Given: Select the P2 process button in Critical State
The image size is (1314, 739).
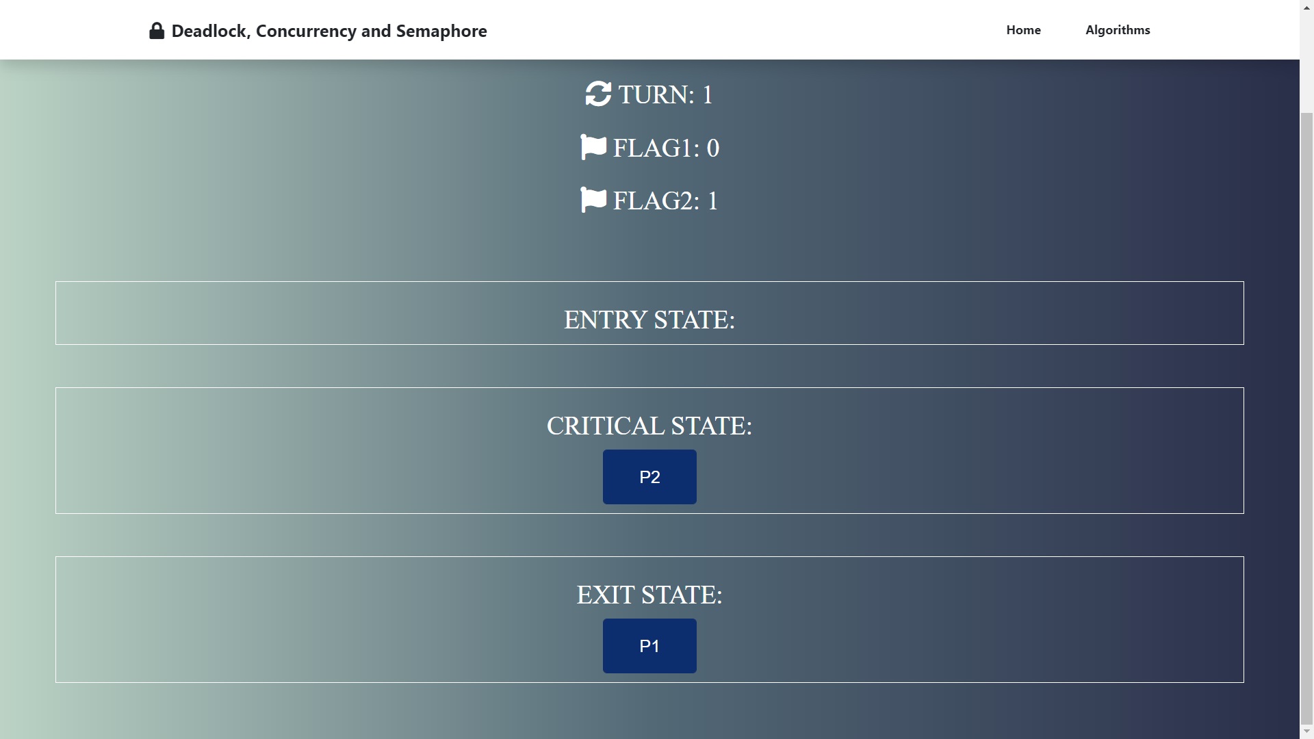Looking at the screenshot, I should tap(649, 477).
